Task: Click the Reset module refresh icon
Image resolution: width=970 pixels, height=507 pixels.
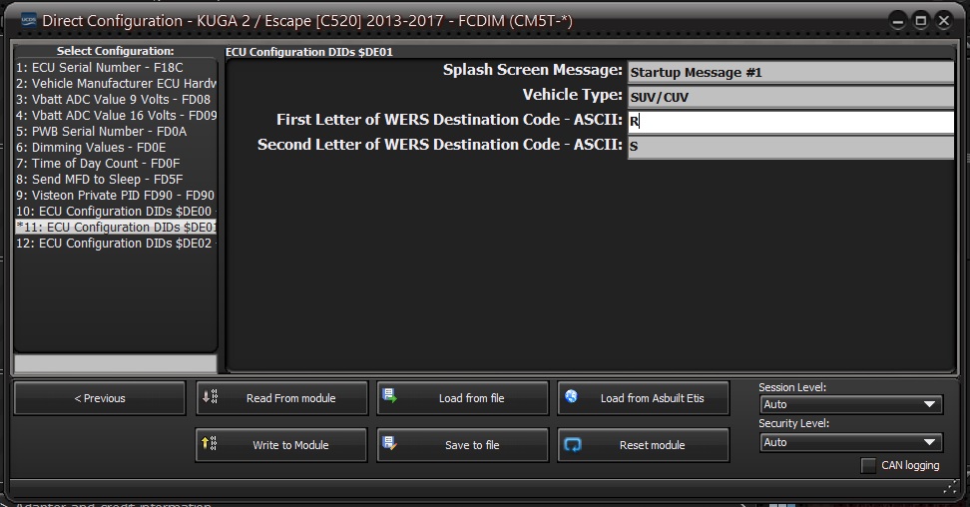Action: tap(573, 444)
